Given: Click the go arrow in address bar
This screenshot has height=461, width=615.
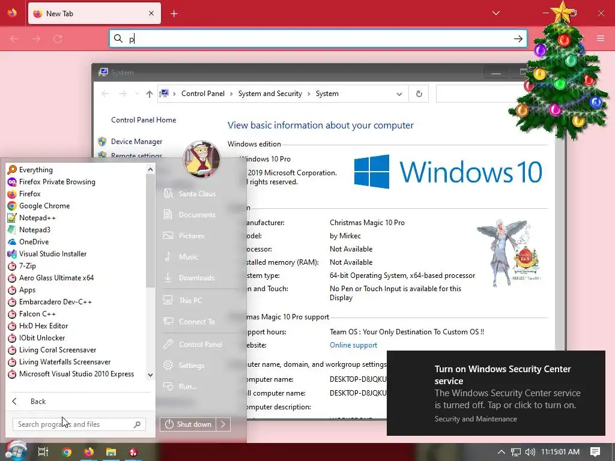Looking at the screenshot, I should pos(518,38).
